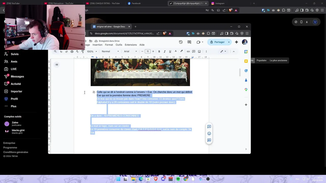Open the editing mode pencil dropdown

click(223, 51)
